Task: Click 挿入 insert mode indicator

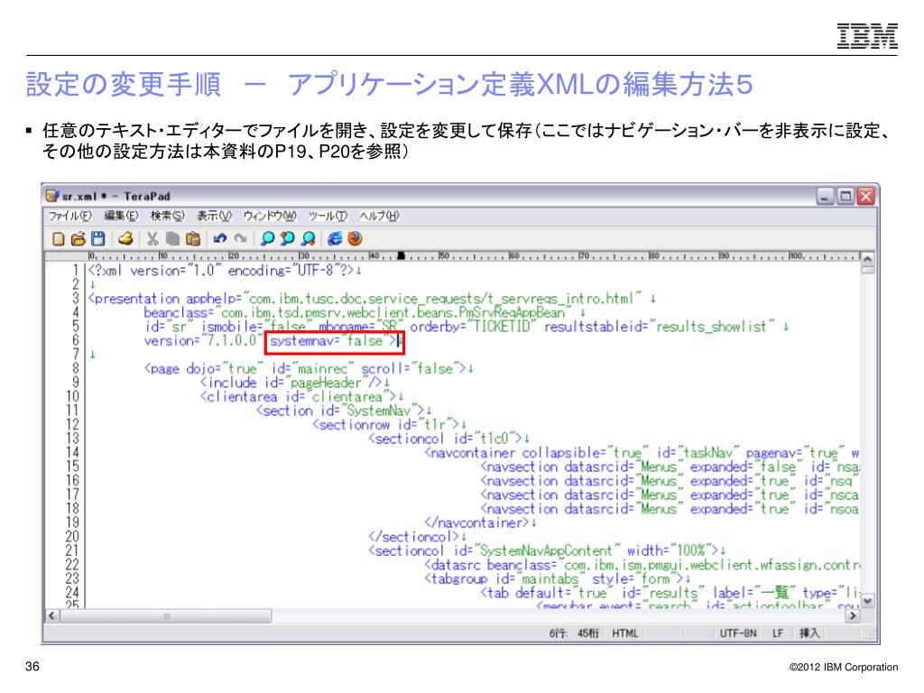Action: (809, 633)
